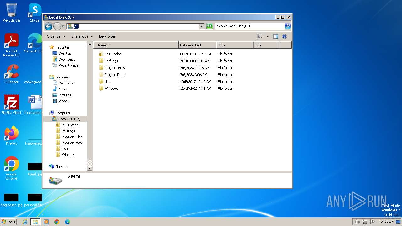
Task: Click navigation pane scroll down arrow
Action: (90, 169)
